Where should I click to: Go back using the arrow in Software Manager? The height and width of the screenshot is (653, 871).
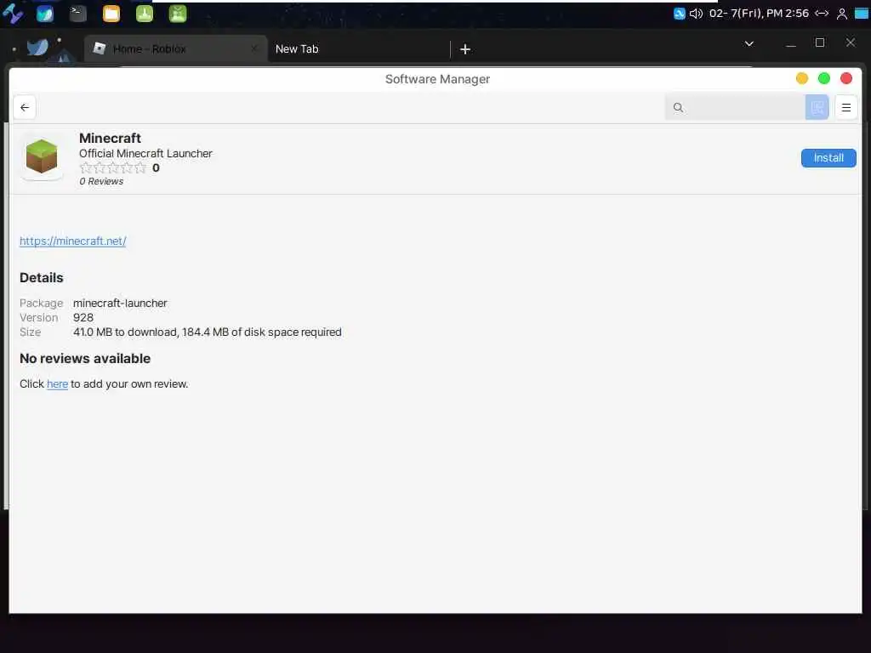click(25, 108)
